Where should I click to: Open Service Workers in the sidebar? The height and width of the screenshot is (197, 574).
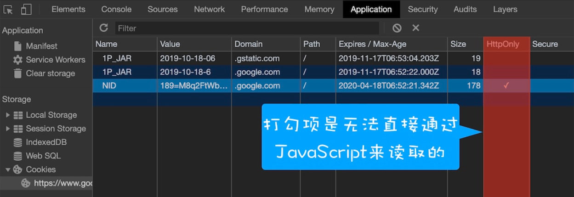(56, 60)
